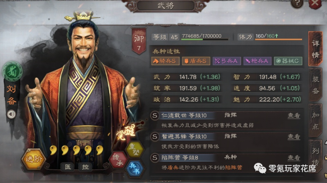Click the red 御 7 banner badge
The width and height of the screenshot is (327, 183).
[x=139, y=41]
